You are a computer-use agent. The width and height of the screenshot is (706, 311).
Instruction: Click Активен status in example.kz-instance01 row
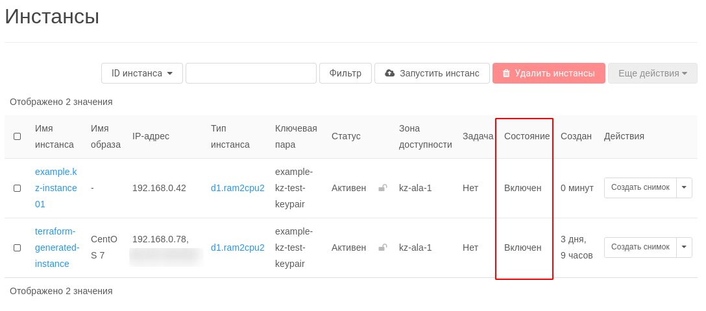tap(348, 188)
